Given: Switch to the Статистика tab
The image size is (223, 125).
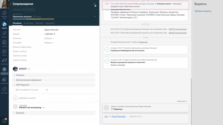Looking at the screenshot, I should [x=28, y=23].
